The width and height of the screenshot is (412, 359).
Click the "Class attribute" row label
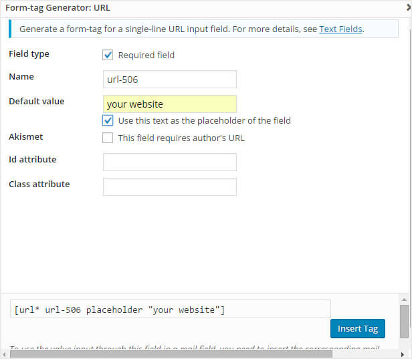(x=39, y=184)
